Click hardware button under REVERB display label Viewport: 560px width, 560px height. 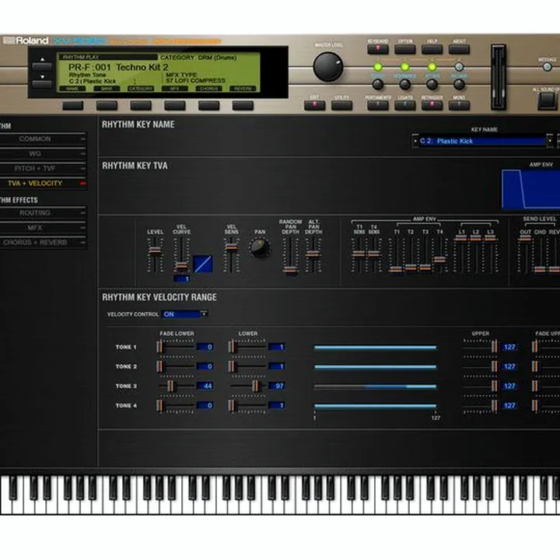click(x=243, y=105)
